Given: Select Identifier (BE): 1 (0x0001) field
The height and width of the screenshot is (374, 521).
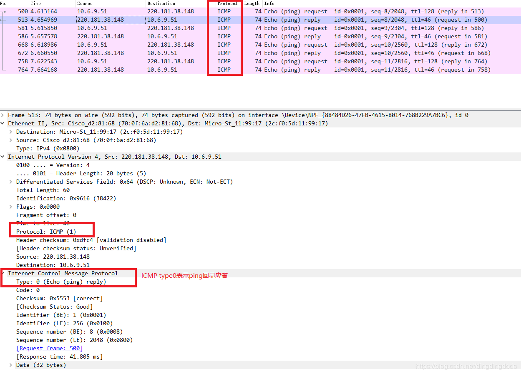Looking at the screenshot, I should [61, 315].
